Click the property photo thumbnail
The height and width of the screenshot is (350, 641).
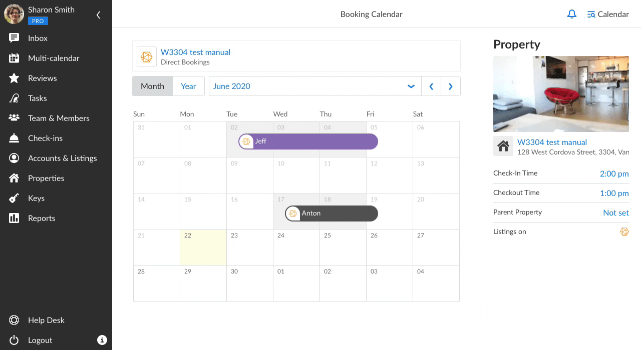561,94
